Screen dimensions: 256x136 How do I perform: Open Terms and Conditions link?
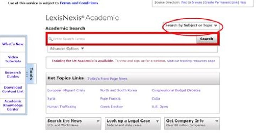pyautogui.click(x=79, y=3)
